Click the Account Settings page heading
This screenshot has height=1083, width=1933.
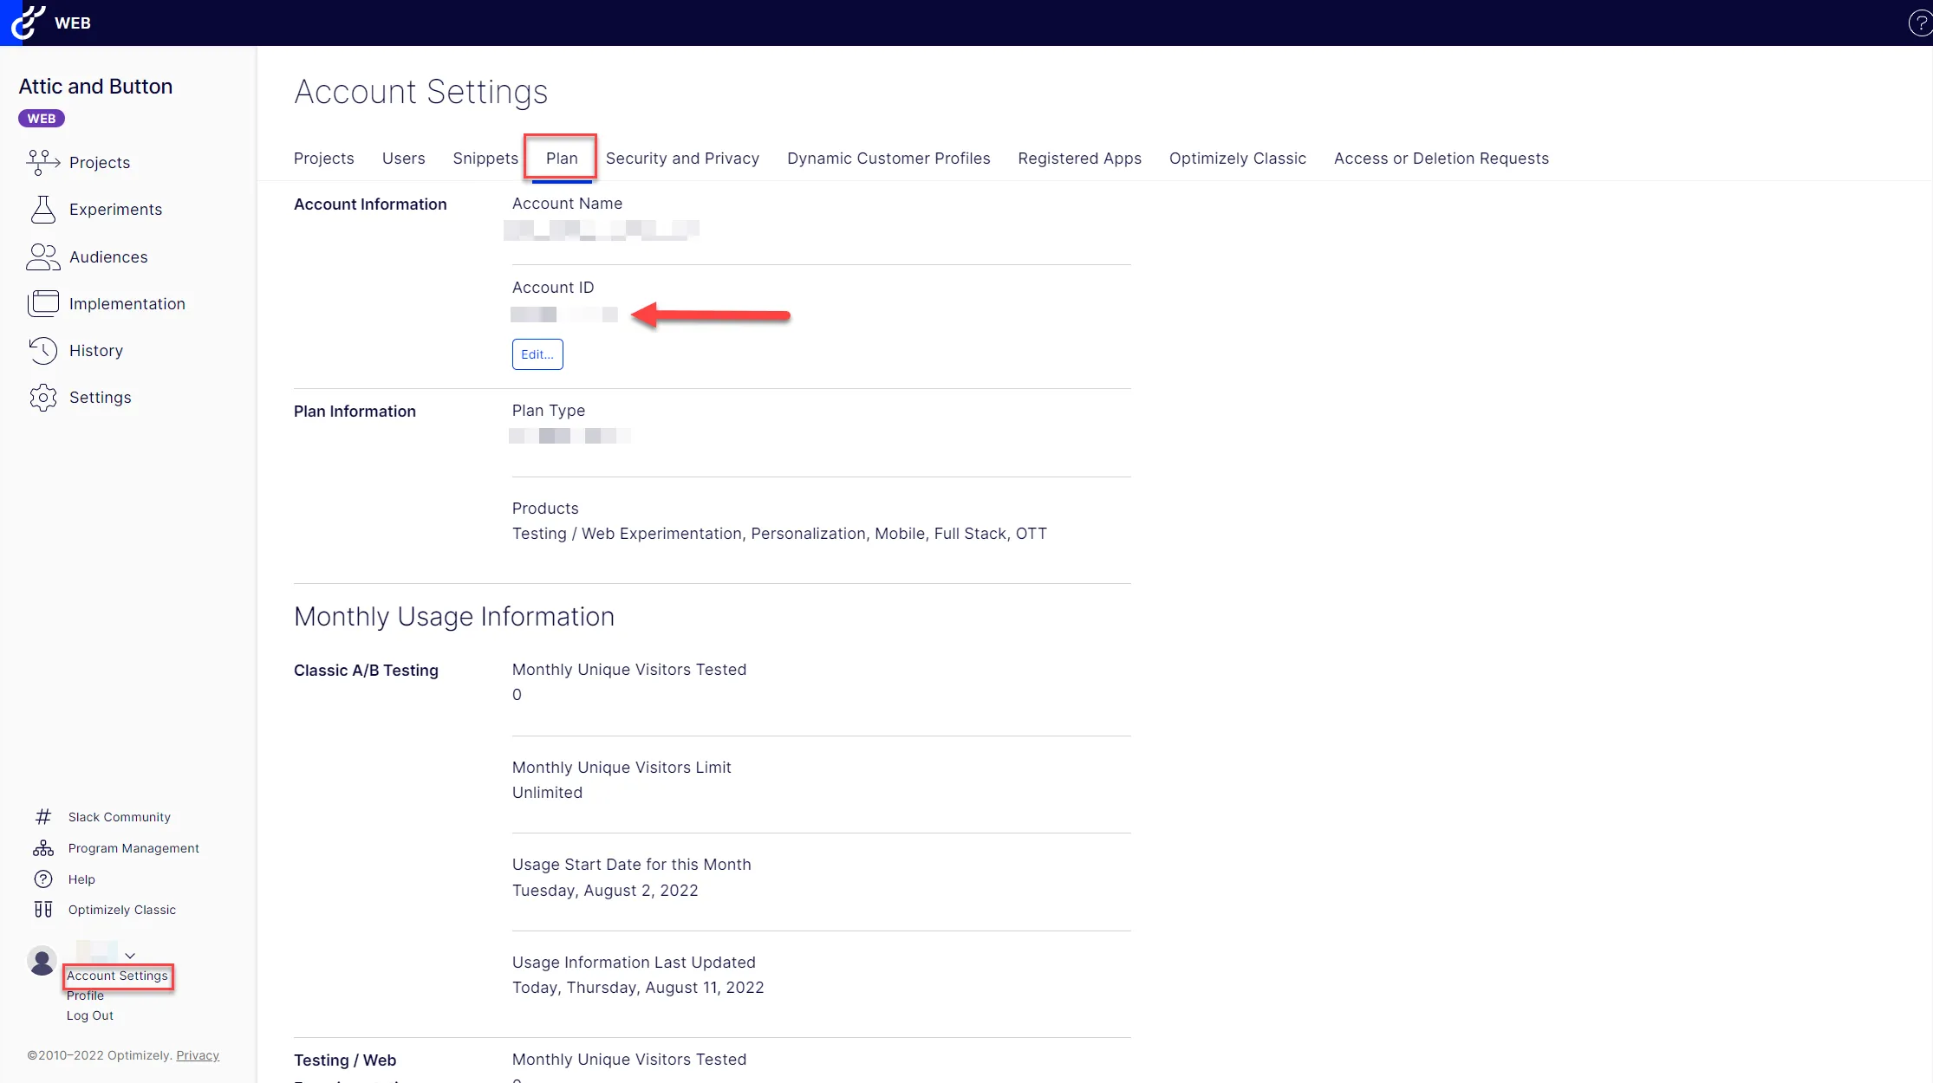421,92
